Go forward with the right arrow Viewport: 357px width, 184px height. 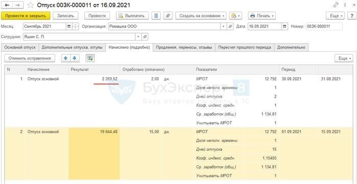tap(17, 5)
